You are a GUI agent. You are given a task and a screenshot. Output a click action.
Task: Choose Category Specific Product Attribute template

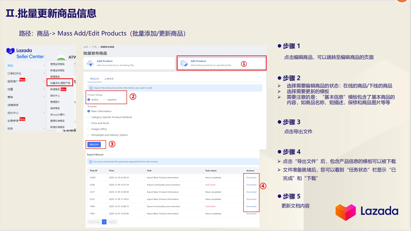click(89, 117)
